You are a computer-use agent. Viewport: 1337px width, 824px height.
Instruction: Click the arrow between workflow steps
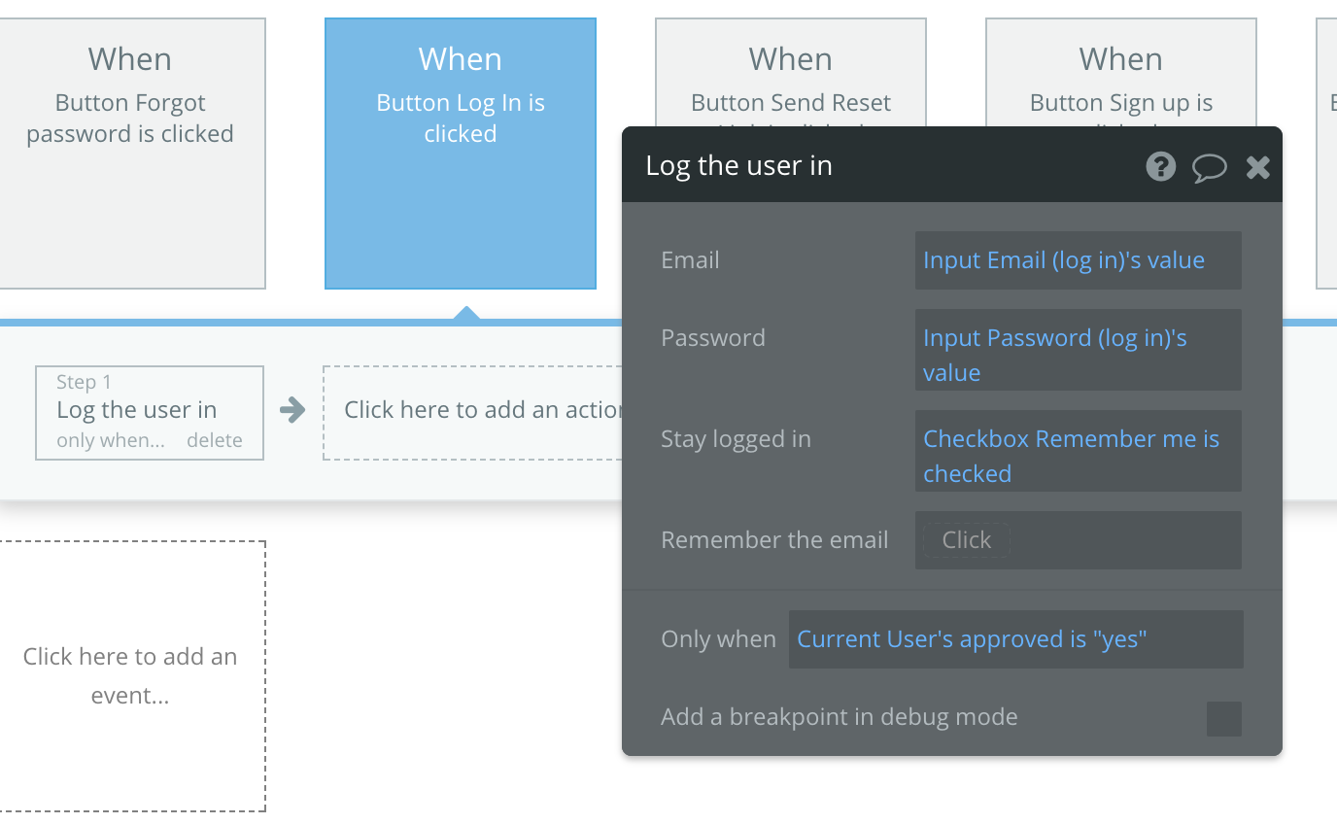[x=292, y=410]
